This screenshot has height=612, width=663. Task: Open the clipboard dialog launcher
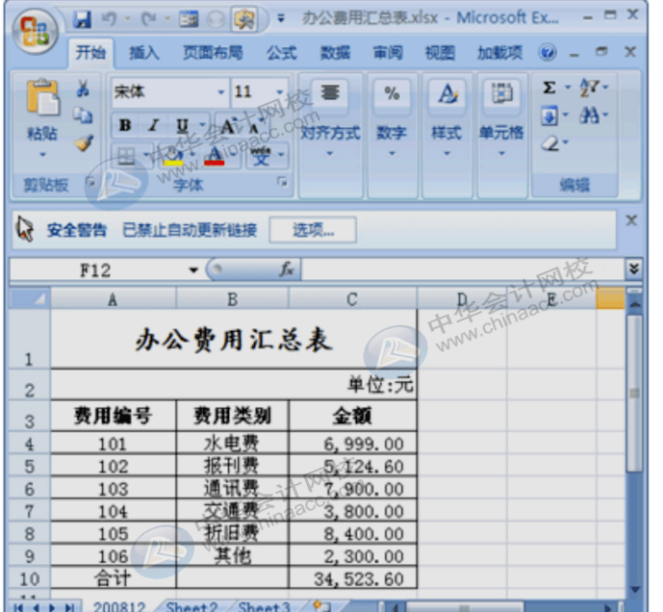[x=90, y=182]
